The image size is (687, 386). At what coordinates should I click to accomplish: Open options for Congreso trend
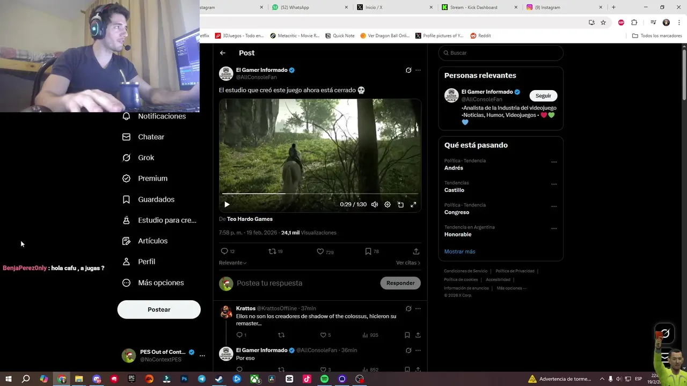[x=554, y=206]
